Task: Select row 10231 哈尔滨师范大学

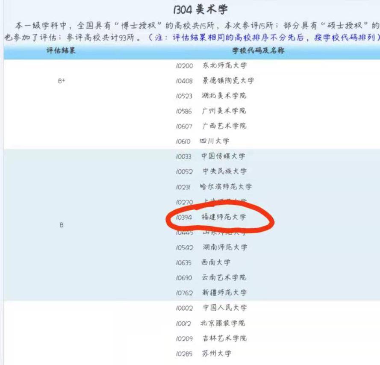Action: (214, 187)
